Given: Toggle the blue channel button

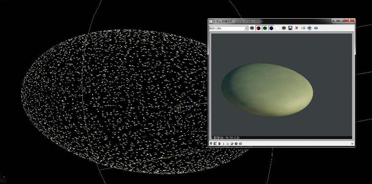Looking at the screenshot, I should tap(271, 28).
